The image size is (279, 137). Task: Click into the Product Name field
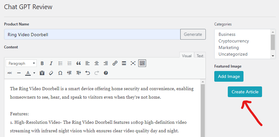92,34
